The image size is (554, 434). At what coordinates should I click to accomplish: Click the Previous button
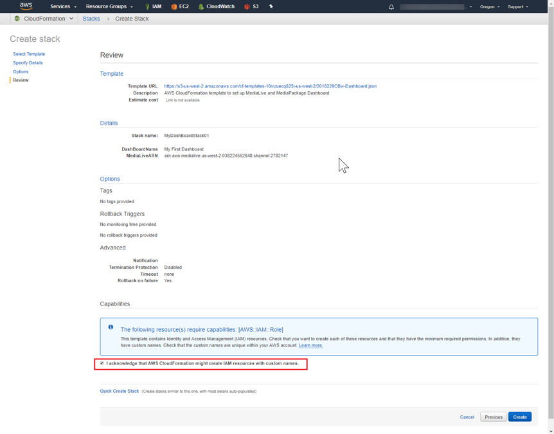point(494,417)
